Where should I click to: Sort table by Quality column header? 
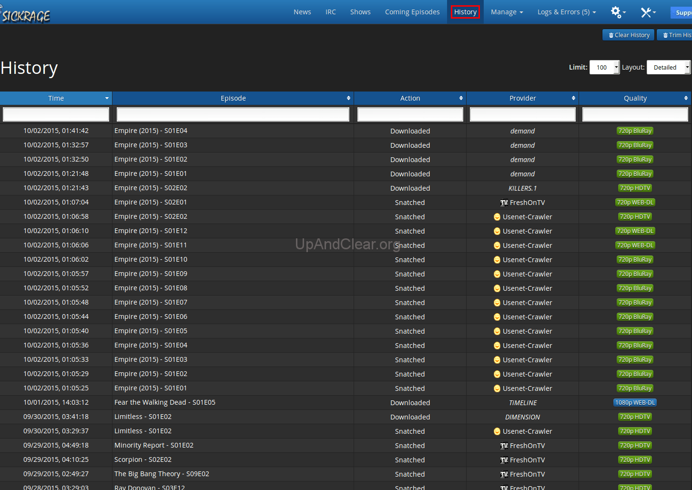click(x=635, y=98)
